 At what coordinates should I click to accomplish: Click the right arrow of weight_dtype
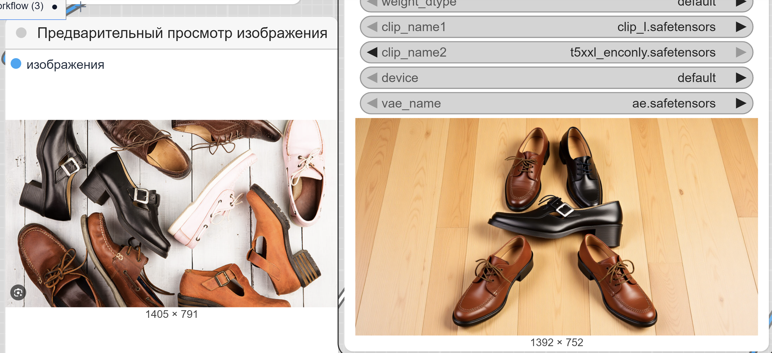741,3
